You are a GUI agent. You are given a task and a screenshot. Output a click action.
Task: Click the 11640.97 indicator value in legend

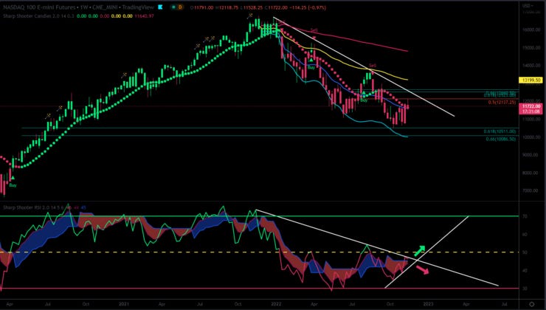tap(144, 16)
